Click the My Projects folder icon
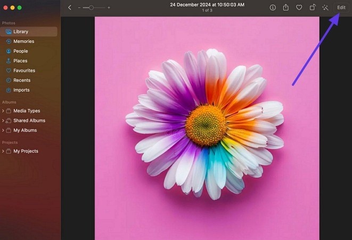The image size is (352, 240). 9,151
